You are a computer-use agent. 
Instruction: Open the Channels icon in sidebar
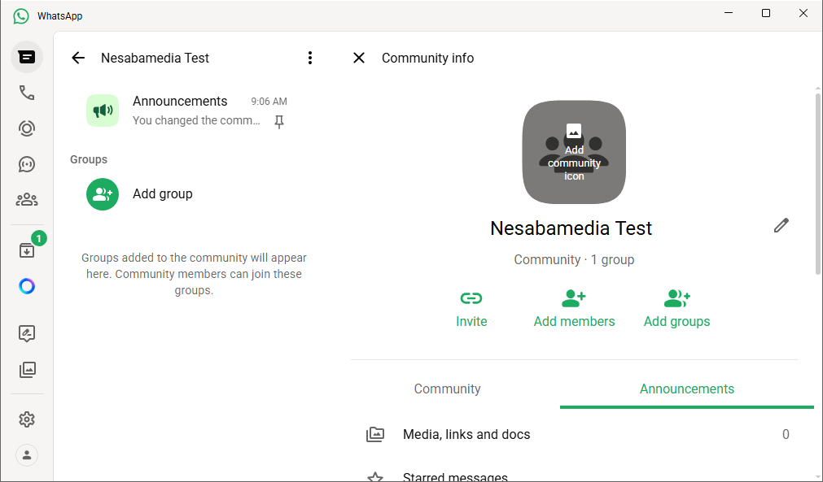click(27, 164)
